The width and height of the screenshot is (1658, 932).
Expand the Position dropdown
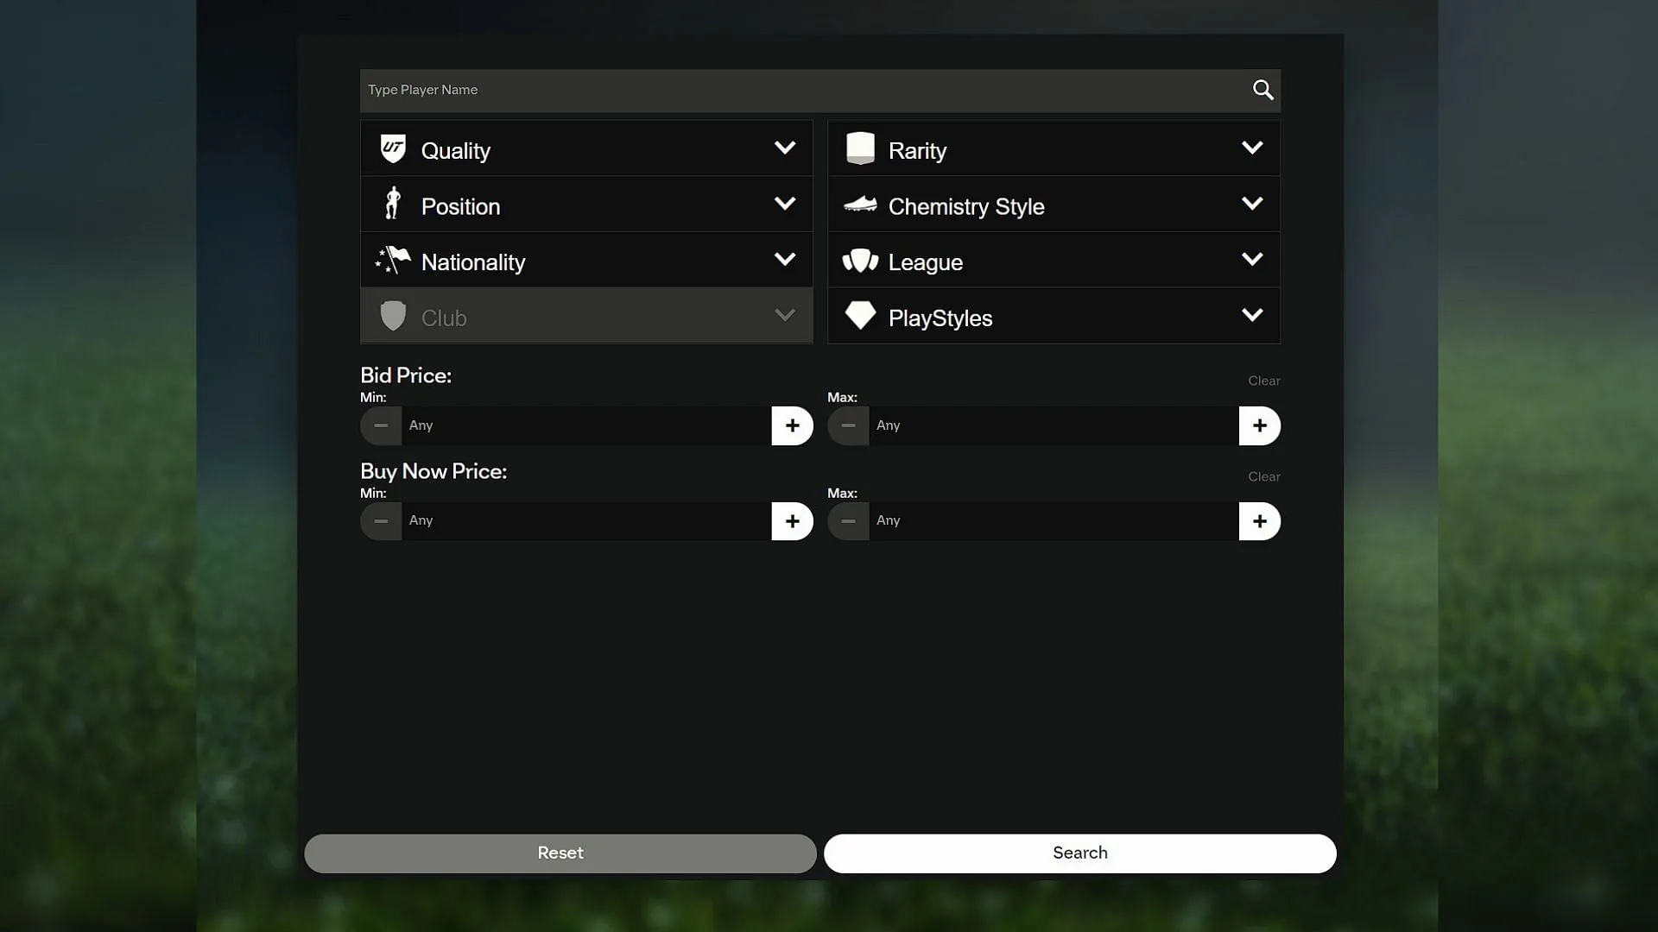pos(585,205)
